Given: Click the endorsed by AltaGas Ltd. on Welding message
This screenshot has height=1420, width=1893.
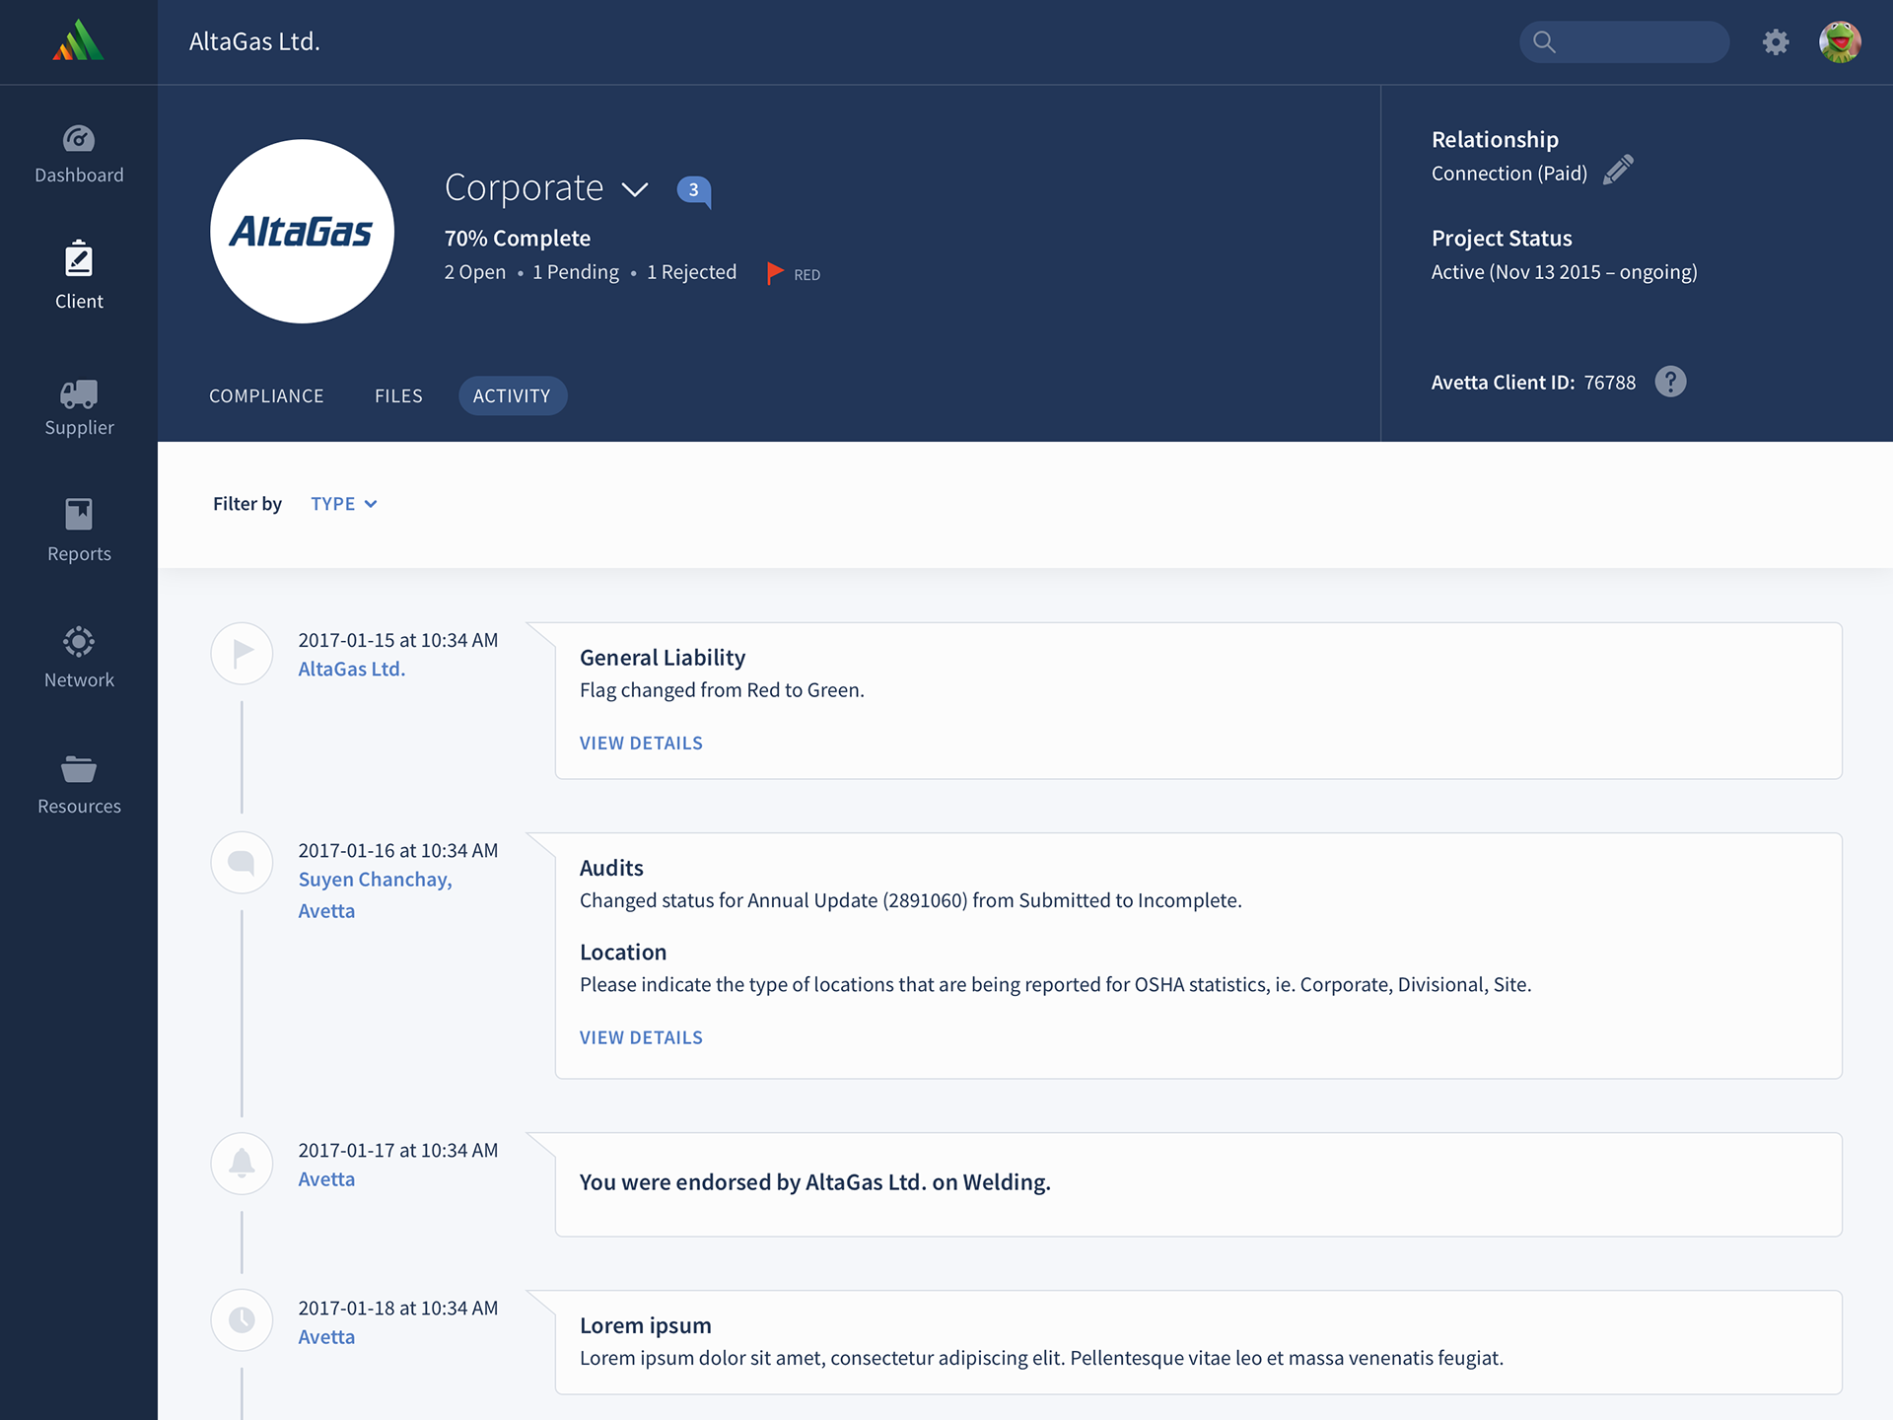Looking at the screenshot, I should 815,1182.
